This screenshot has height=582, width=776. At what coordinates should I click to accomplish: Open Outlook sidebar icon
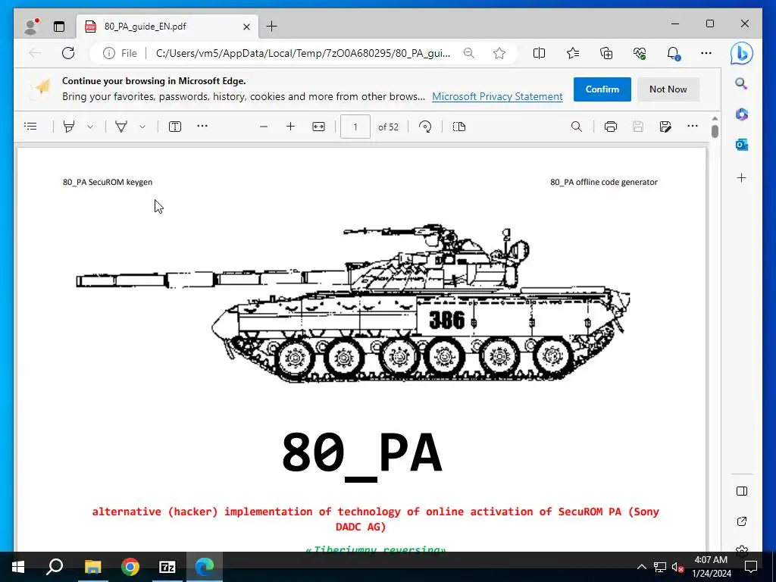click(741, 145)
